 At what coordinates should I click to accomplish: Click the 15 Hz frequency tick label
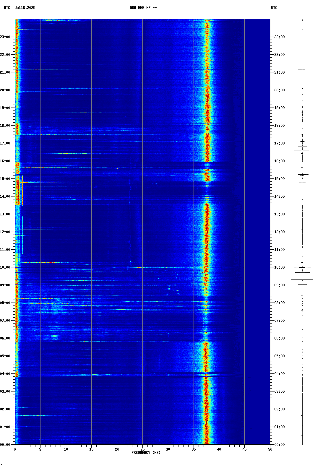tap(91, 449)
